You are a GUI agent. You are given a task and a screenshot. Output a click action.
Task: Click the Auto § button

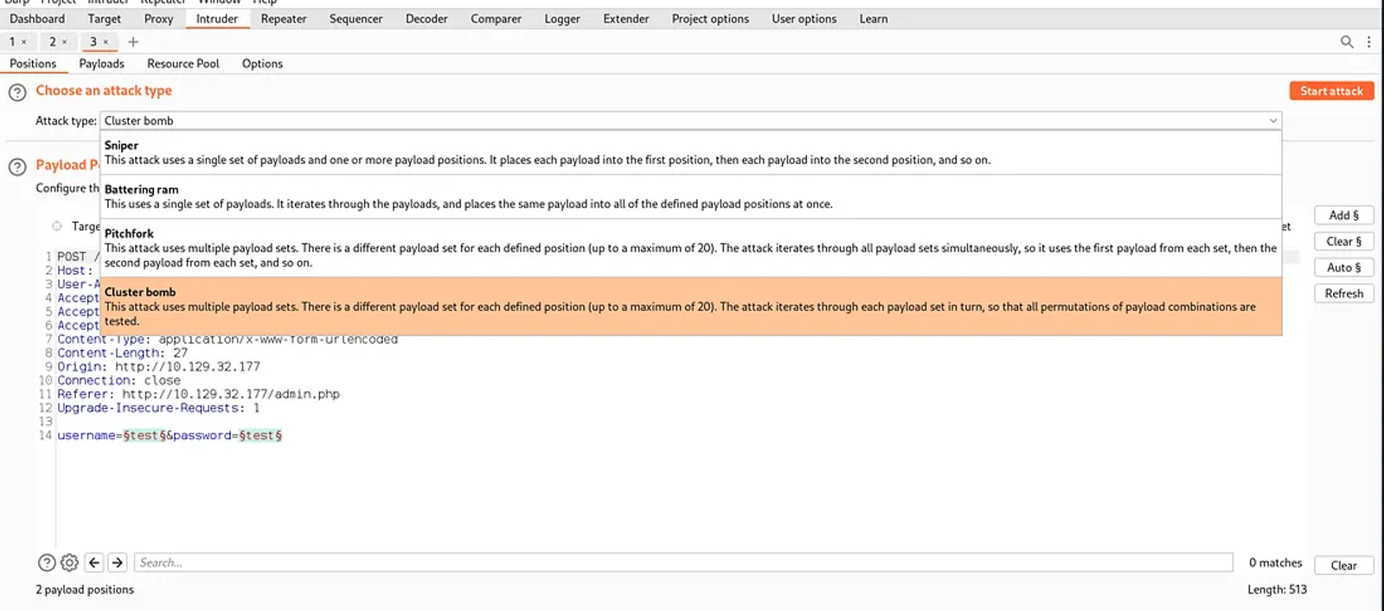click(1344, 267)
